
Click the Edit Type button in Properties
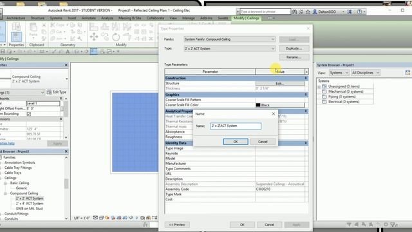pos(57,92)
